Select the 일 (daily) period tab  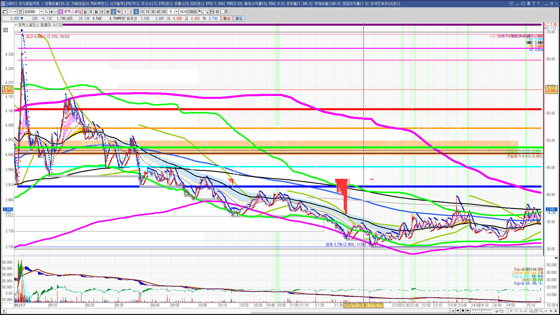85,12
